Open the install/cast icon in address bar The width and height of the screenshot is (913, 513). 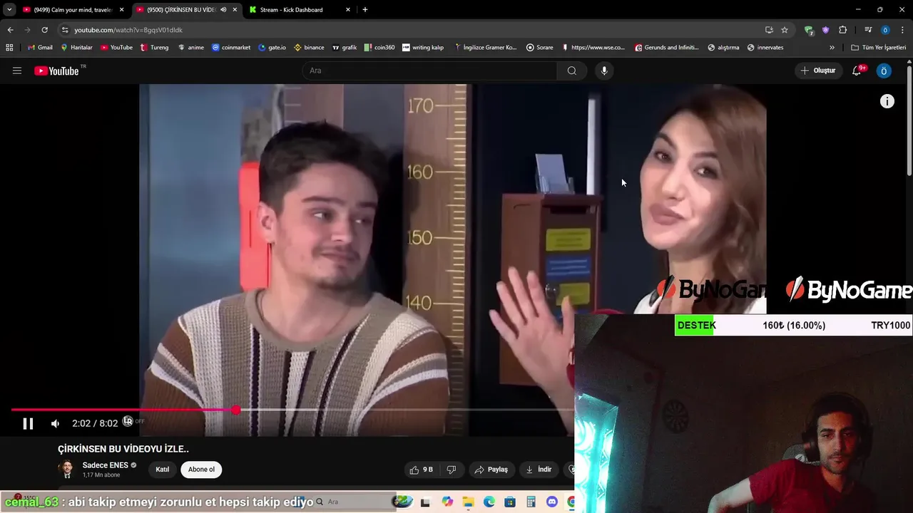[769, 30]
